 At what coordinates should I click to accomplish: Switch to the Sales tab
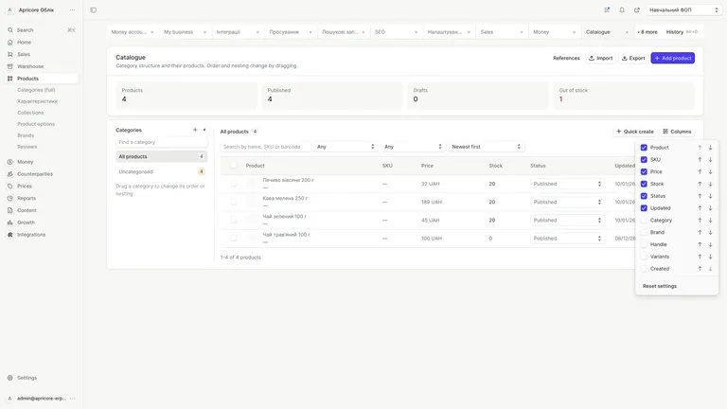(x=502, y=32)
